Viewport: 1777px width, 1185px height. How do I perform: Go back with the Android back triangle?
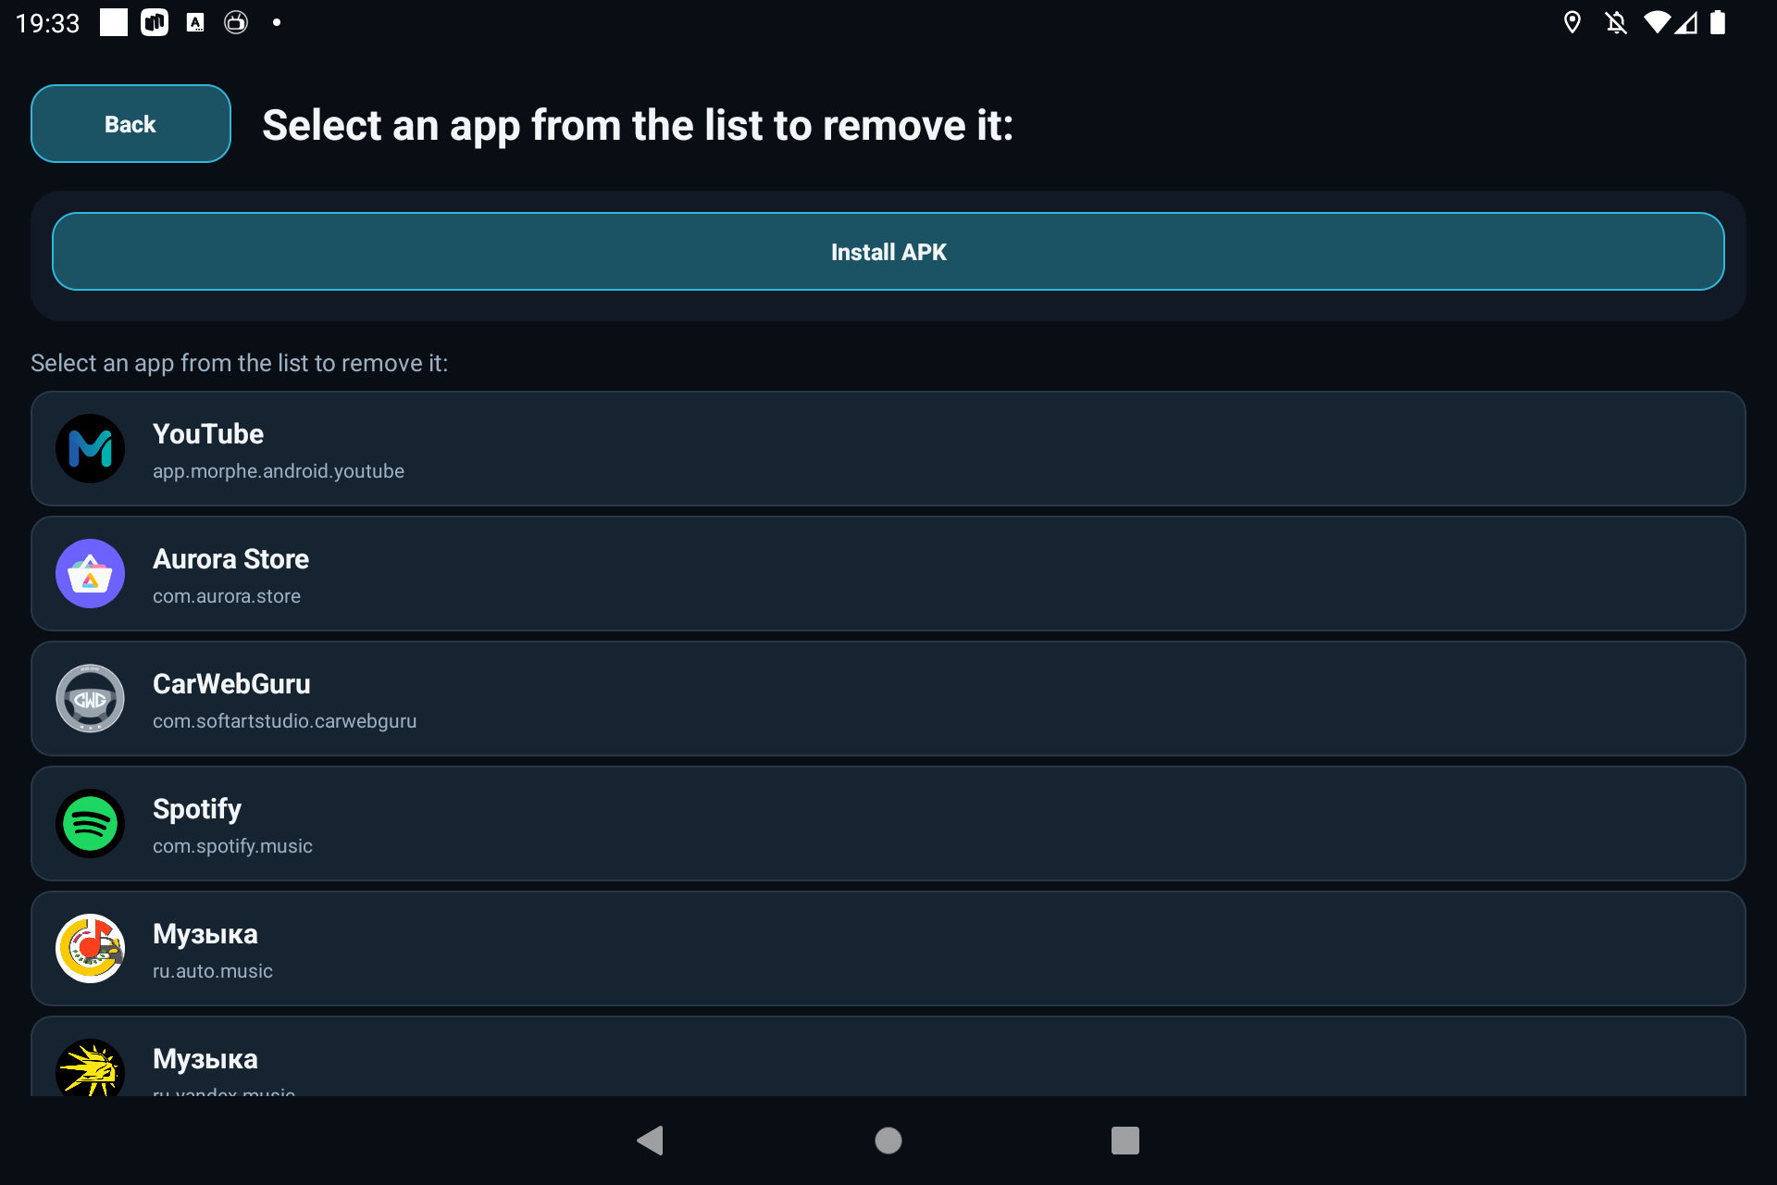(x=651, y=1141)
